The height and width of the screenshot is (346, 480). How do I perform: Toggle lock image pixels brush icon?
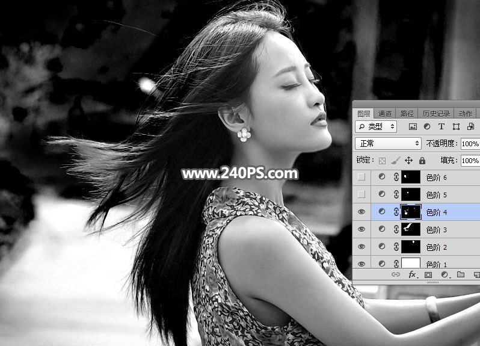396,161
